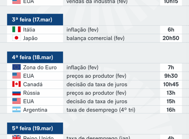Click Italy's inflação (fev) text
189x139 pixels.
(82, 30)
